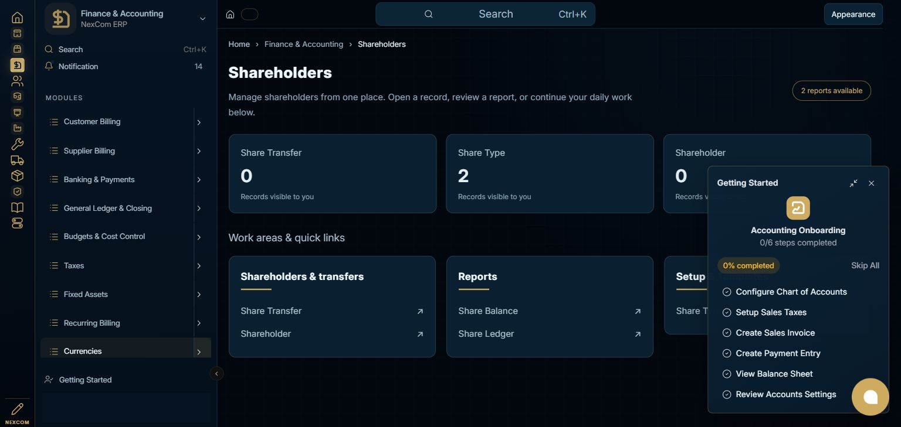Click Skip All in onboarding panel

point(865,265)
